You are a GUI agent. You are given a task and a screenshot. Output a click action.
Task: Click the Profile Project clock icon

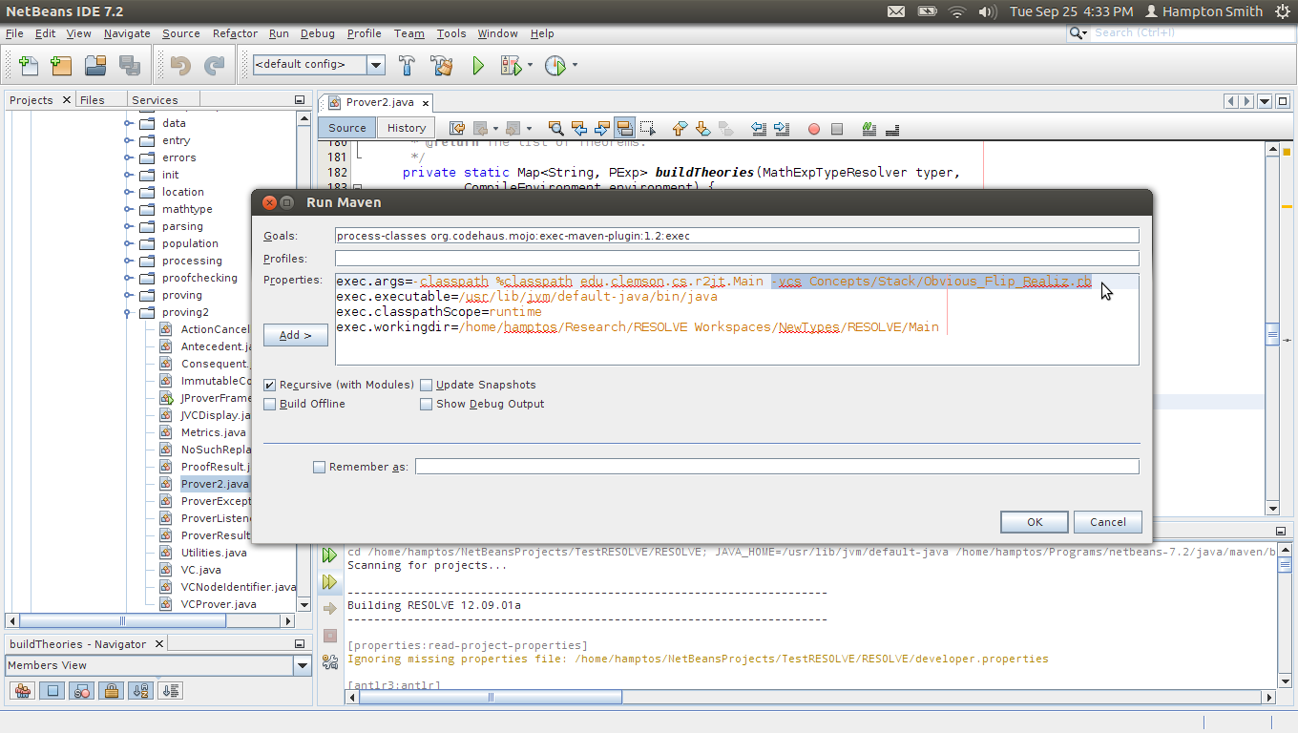pos(555,66)
